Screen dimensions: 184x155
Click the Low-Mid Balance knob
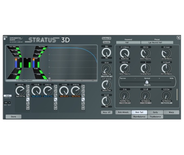point(166,53)
